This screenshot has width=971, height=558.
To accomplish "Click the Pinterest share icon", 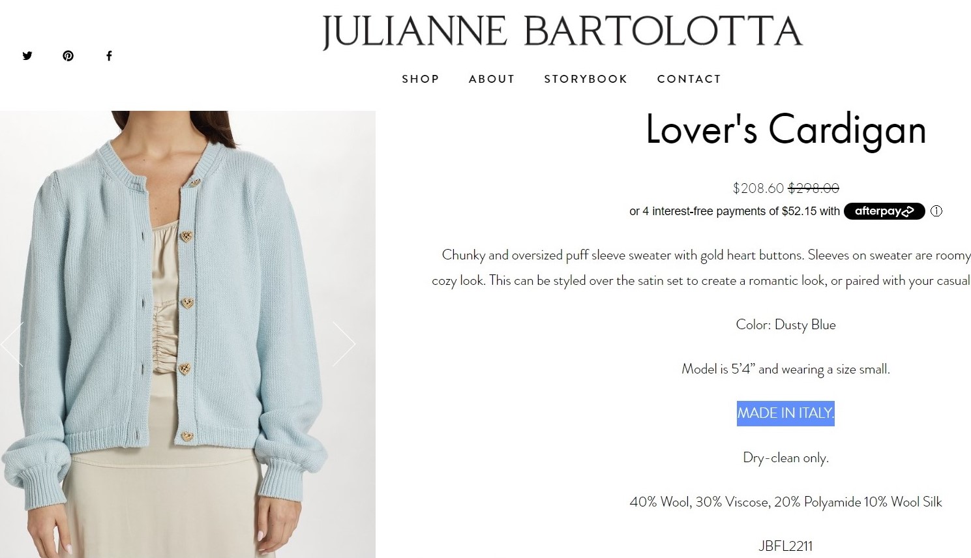I will pyautogui.click(x=68, y=55).
